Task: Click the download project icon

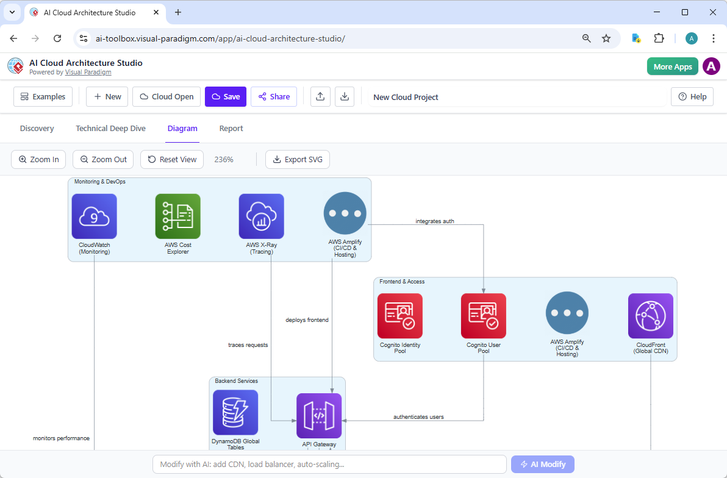Action: [345, 96]
